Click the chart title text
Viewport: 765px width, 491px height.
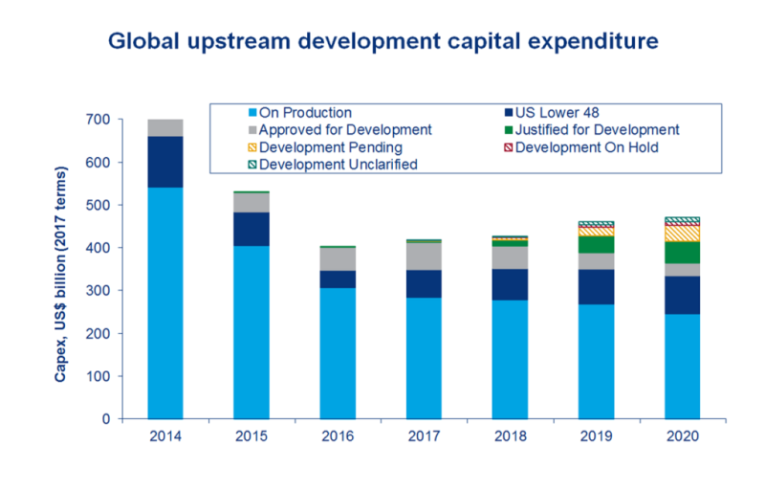382,42
